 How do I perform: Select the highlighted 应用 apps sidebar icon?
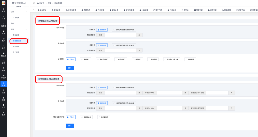3,84
